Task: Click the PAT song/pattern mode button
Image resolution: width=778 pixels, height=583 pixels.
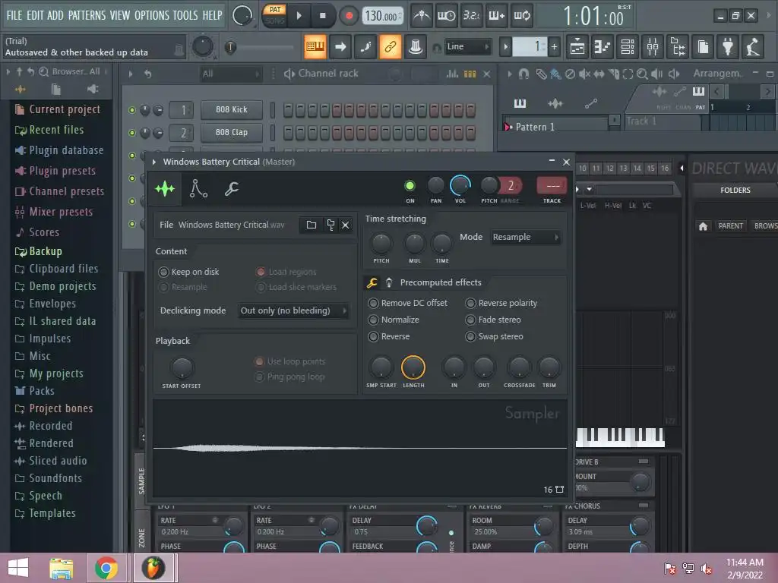Action: (x=275, y=9)
